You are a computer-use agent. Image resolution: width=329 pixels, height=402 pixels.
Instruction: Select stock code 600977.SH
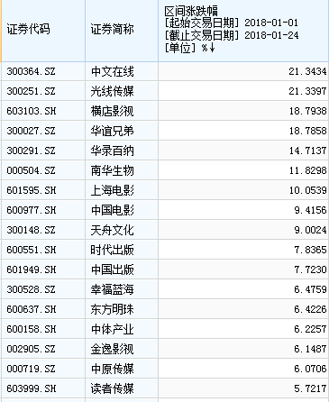32,210
